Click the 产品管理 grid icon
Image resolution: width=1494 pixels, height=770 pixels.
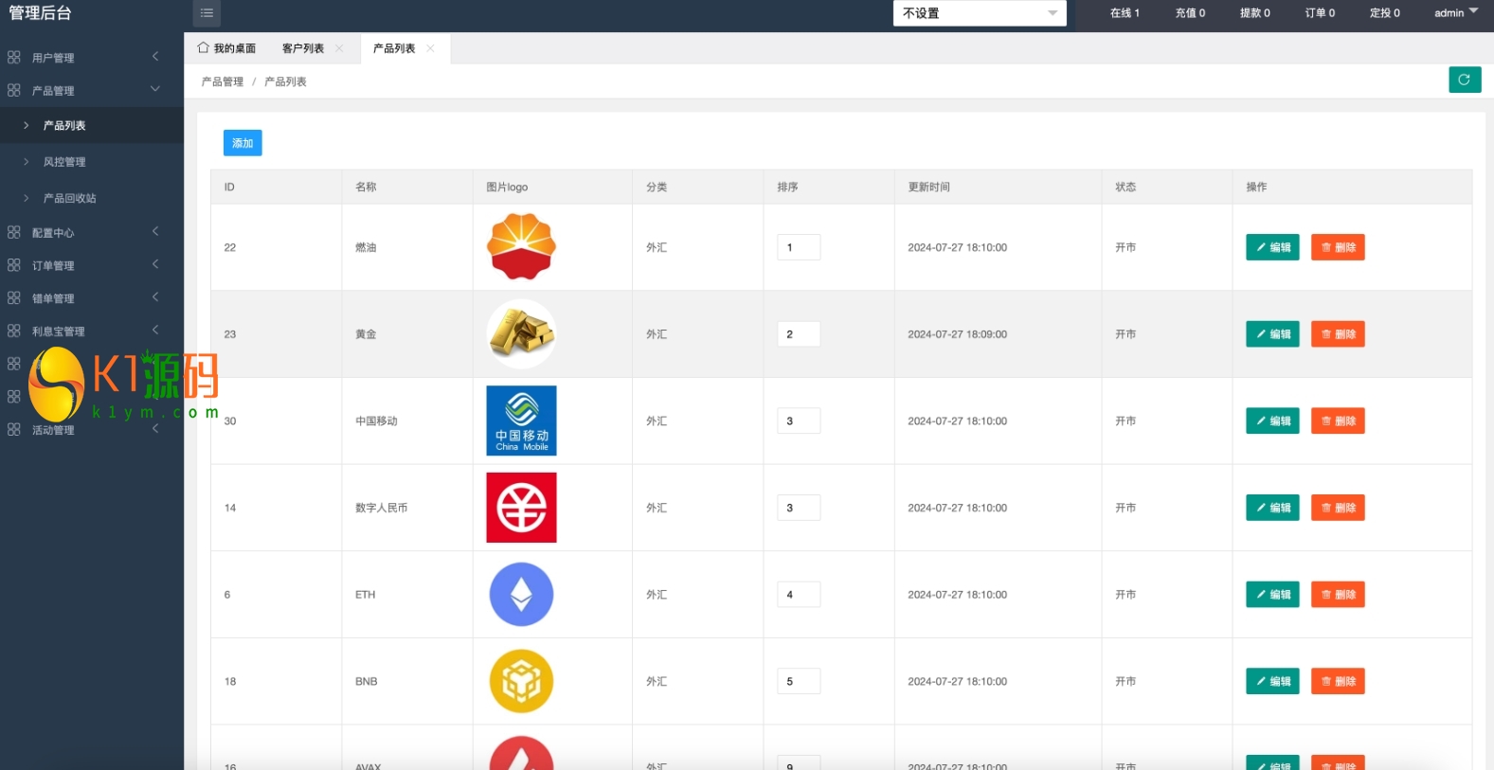(x=13, y=90)
